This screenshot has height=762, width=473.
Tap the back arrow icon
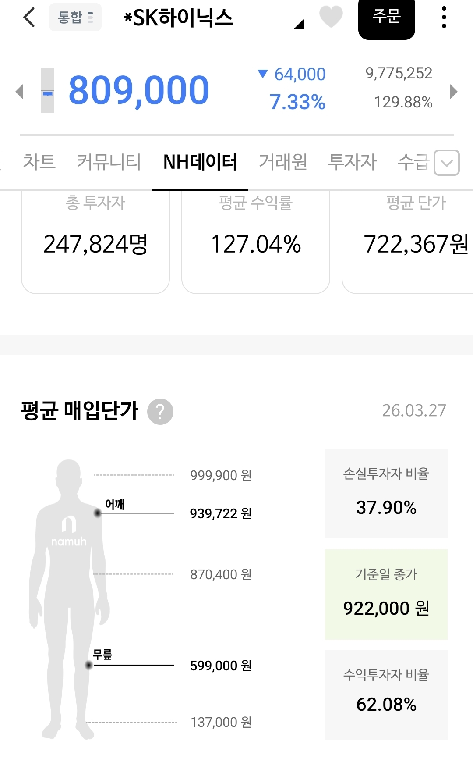pos(29,18)
